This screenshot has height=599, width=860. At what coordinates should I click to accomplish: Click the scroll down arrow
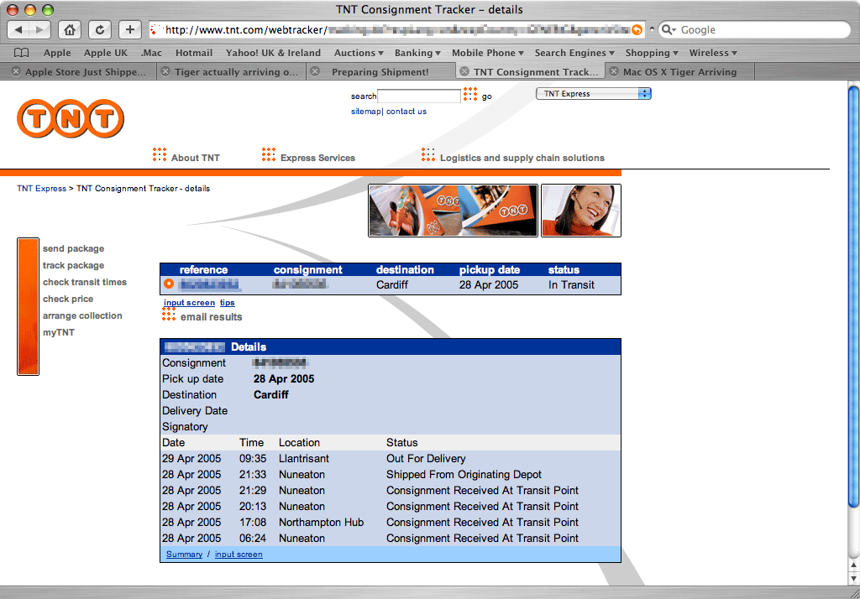coord(853,579)
